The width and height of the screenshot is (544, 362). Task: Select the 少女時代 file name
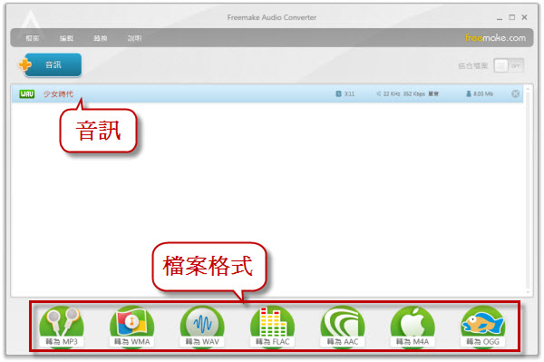pyautogui.click(x=58, y=94)
